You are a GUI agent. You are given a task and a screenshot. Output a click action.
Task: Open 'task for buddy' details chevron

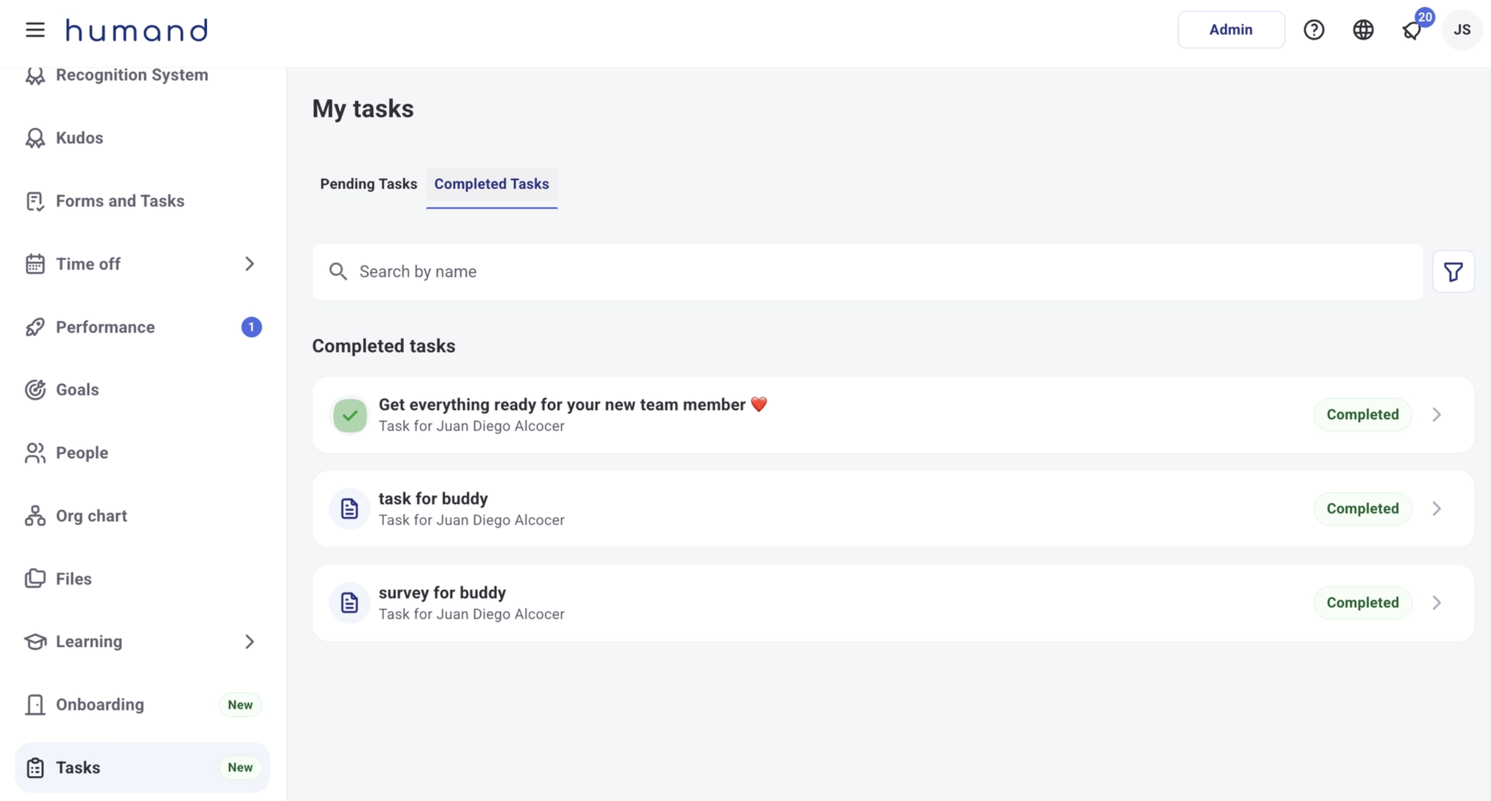(1436, 508)
